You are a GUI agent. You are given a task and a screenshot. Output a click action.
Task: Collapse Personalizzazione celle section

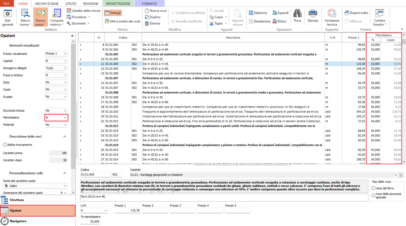65,173
